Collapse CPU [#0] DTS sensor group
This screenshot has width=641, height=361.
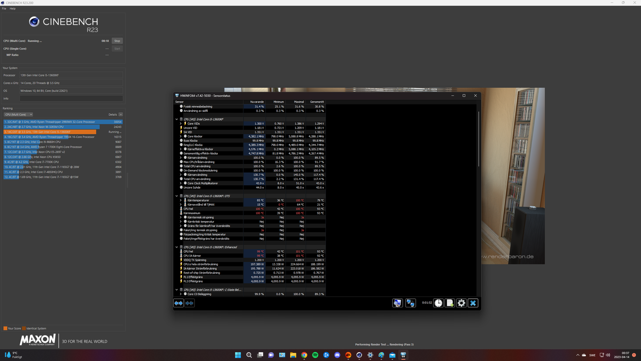177,196
